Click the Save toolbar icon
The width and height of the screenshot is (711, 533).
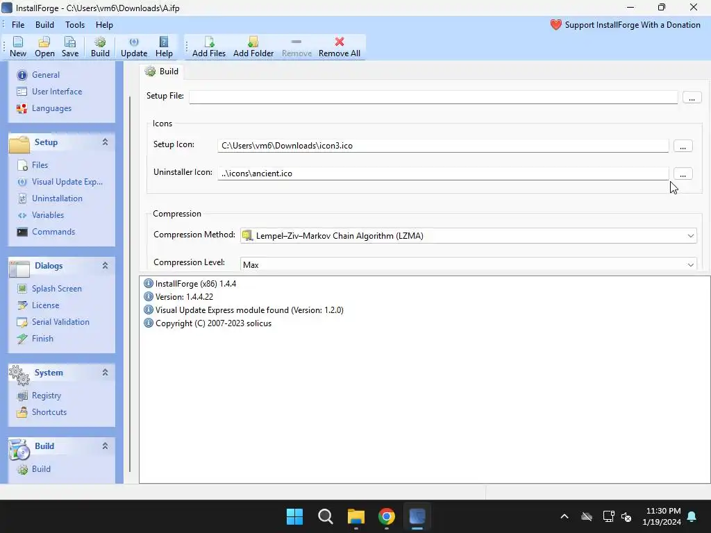(x=70, y=46)
